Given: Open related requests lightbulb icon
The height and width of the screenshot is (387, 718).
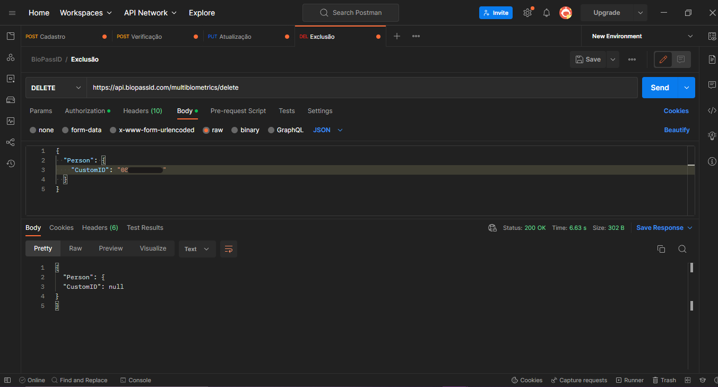Looking at the screenshot, I should tap(712, 136).
